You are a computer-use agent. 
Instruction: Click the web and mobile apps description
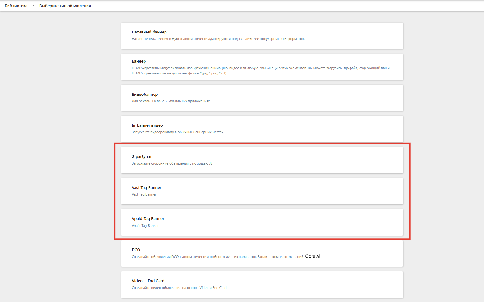click(171, 101)
